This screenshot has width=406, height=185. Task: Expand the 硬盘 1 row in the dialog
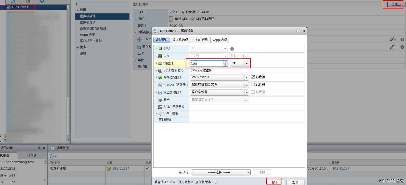click(156, 63)
